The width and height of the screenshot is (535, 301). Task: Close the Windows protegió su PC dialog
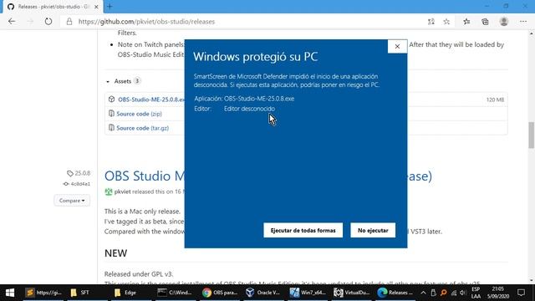pyautogui.click(x=397, y=47)
